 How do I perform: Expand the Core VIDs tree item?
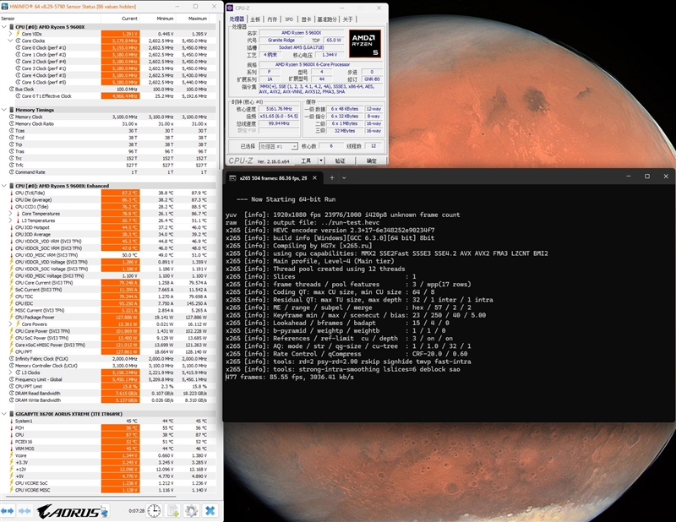pos(11,33)
